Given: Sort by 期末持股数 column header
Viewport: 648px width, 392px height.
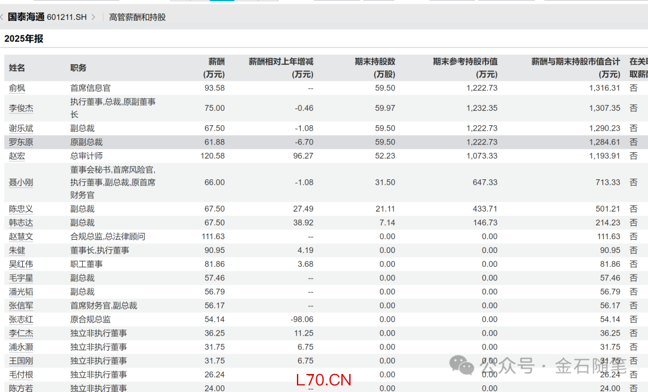Looking at the screenshot, I should click(375, 68).
